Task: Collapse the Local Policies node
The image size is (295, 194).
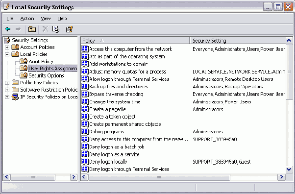Action: coord(7,54)
